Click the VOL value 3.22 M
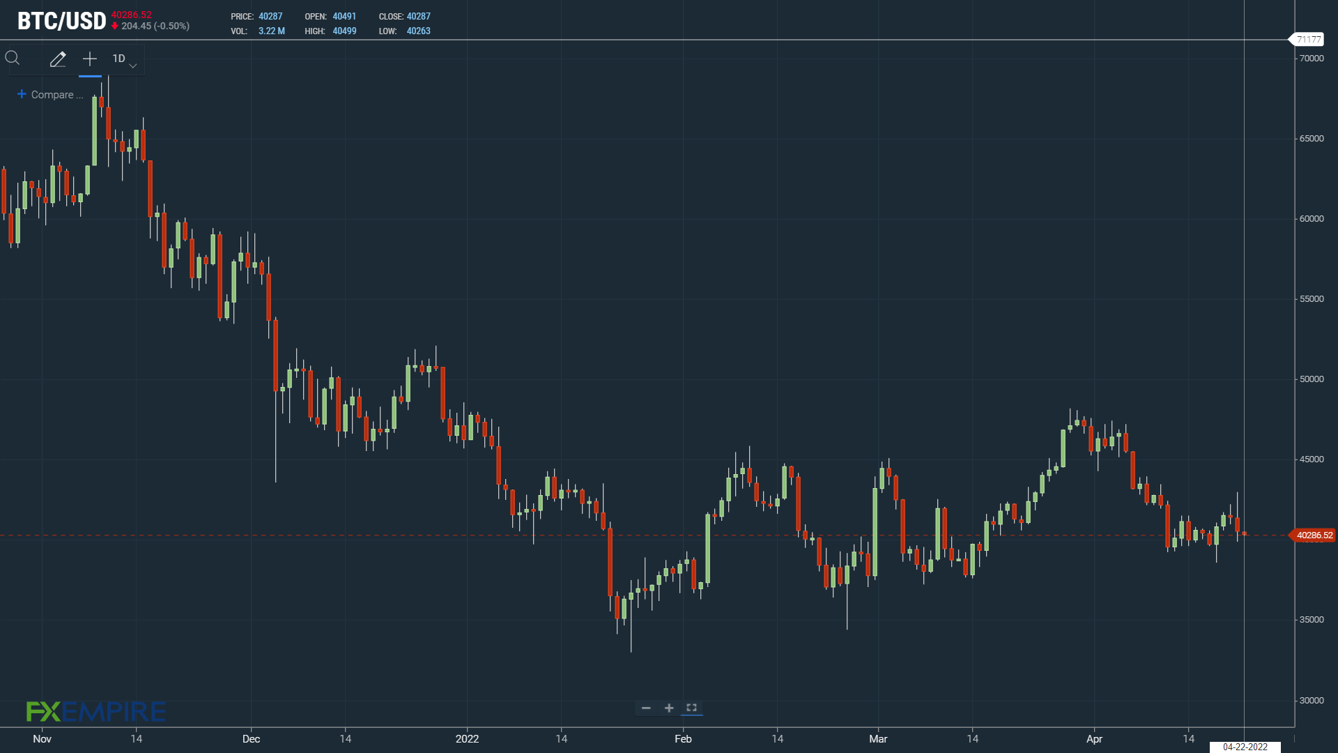 (272, 31)
